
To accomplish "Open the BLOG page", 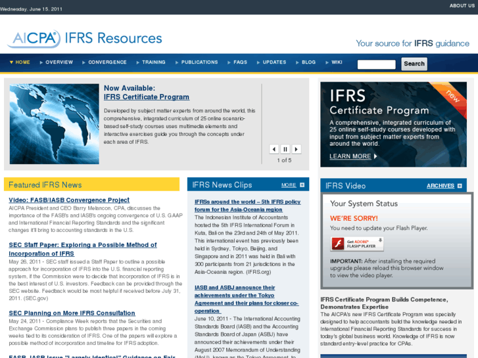I will pos(306,62).
